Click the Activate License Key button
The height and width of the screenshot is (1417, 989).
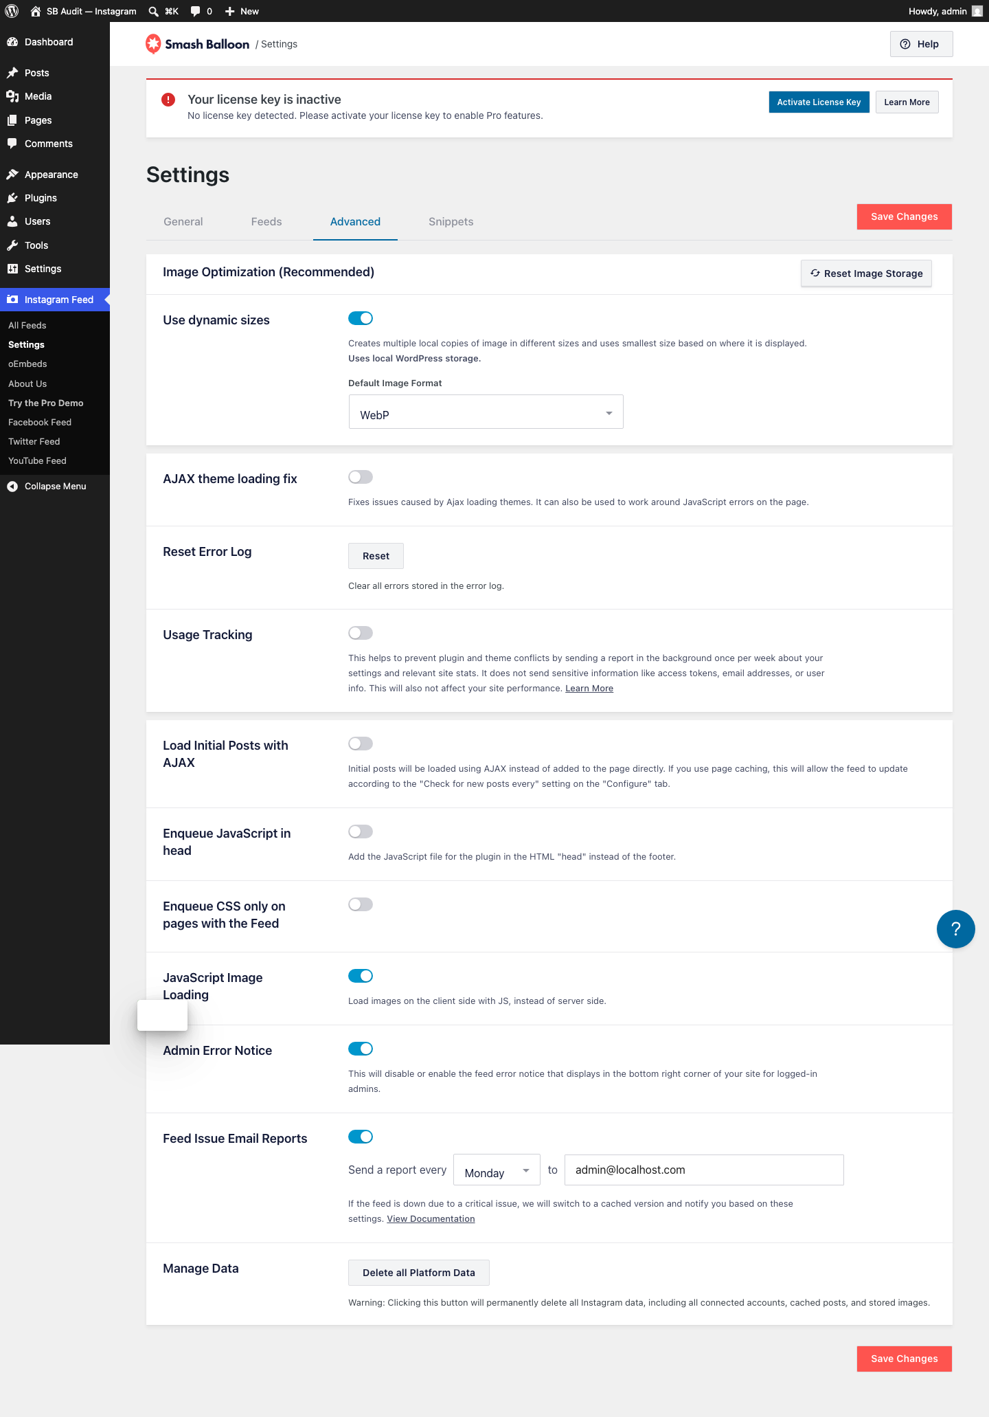(819, 102)
